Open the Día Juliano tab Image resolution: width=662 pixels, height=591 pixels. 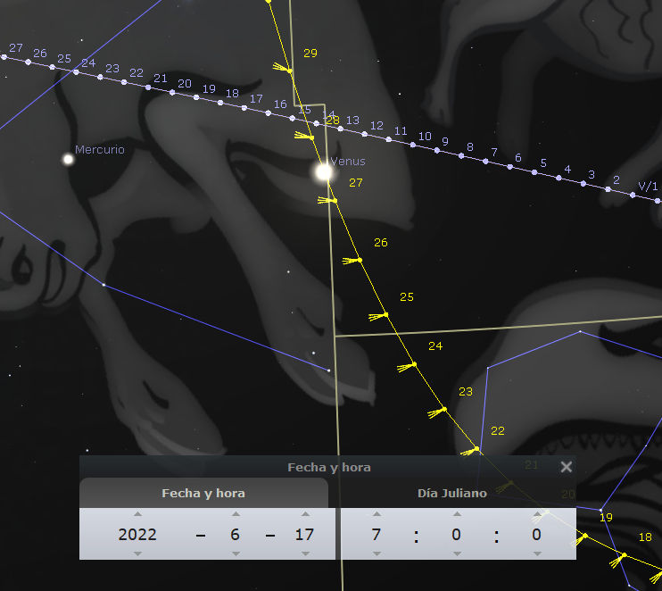tap(452, 493)
